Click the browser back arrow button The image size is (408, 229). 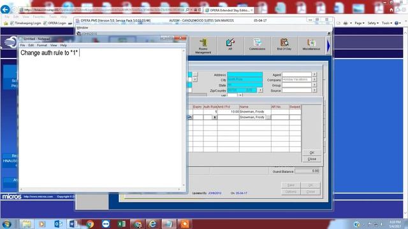click(5, 10)
